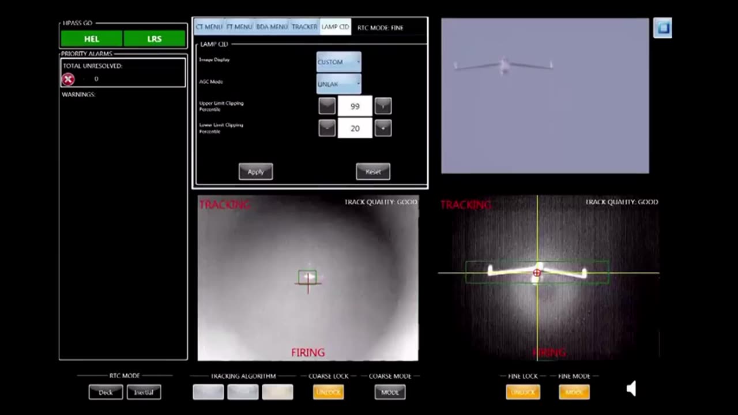Select the rightmost Tracking Algorithm button
This screenshot has height=415, width=738.
[x=277, y=392]
